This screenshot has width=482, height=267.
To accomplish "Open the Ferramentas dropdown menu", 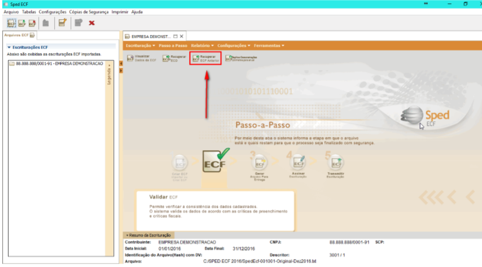I will tap(269, 46).
